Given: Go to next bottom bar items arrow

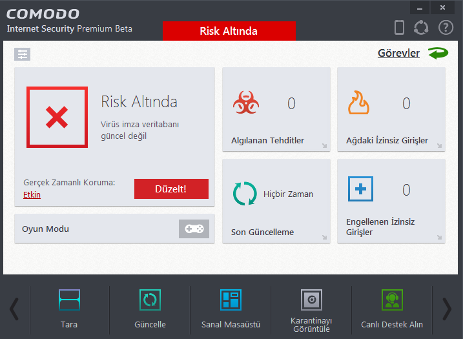Looking at the screenshot, I should (447, 309).
